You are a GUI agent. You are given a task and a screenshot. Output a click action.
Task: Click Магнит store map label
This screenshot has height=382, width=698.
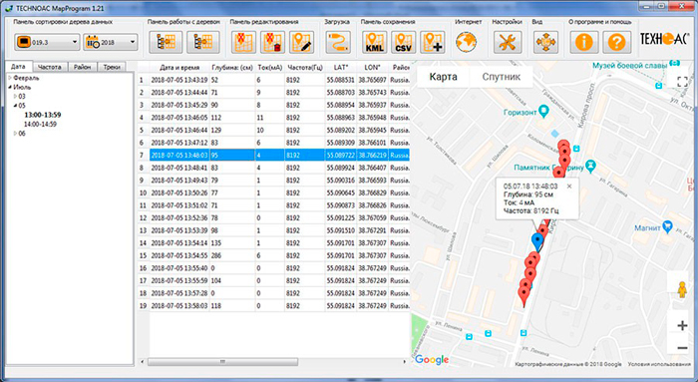[647, 228]
